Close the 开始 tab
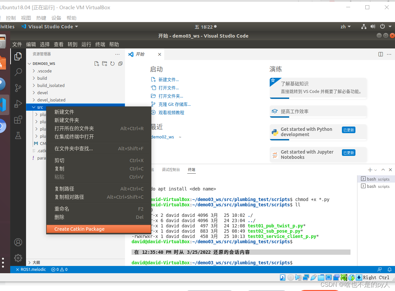This screenshot has height=291, width=395. (160, 54)
